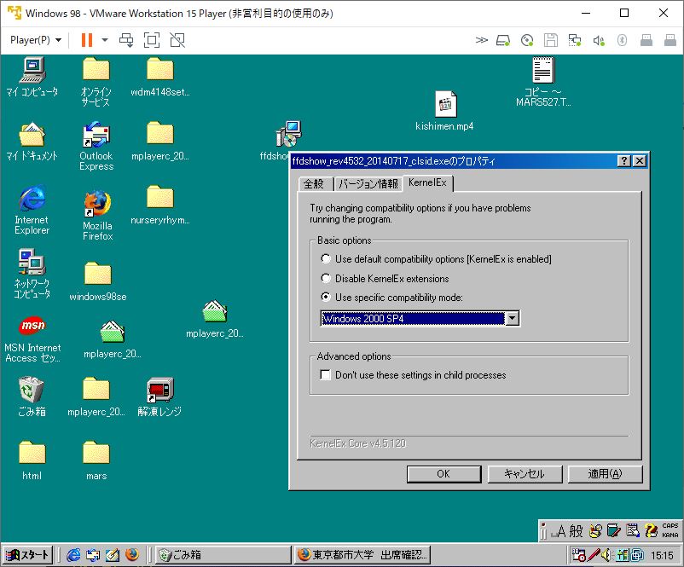The height and width of the screenshot is (567, 684).
Task: Switch to the 全般 tab
Action: 314,184
